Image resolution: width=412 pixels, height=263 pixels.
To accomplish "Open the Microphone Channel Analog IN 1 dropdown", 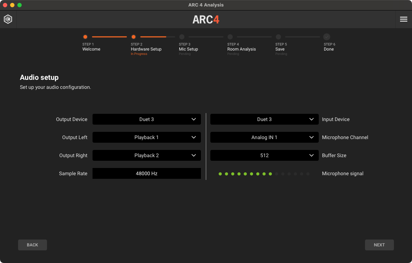I will (264, 137).
